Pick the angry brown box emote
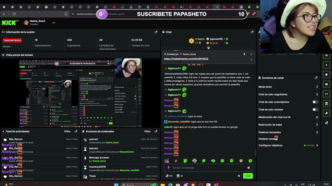The width and height of the screenshot is (332, 186). pos(176,161)
